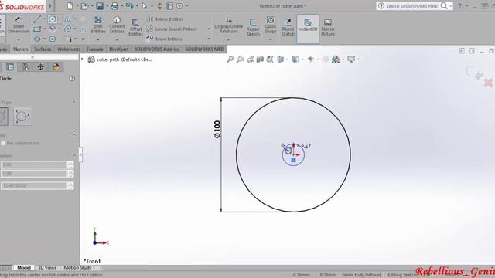Open the 3D Views bottom tab
The image size is (495, 278).
47,268
